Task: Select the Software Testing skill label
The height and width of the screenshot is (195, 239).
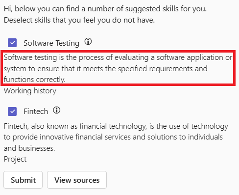Action: coord(51,43)
